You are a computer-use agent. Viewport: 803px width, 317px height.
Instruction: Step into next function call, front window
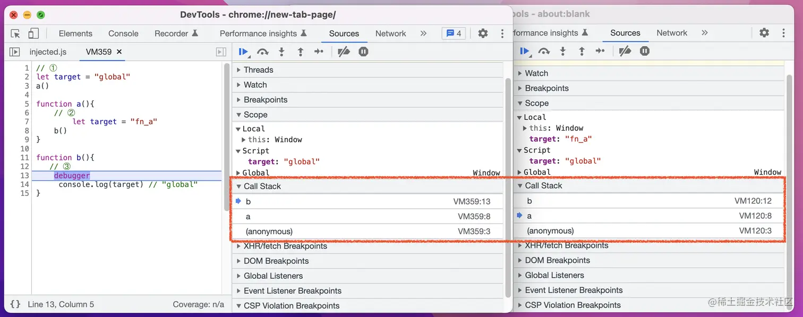281,52
